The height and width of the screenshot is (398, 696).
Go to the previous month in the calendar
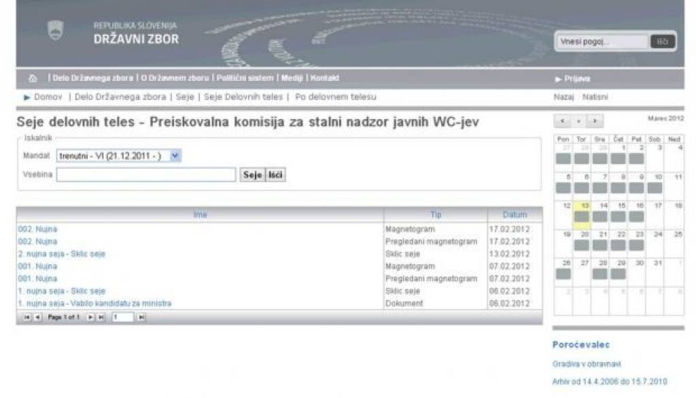[x=562, y=121]
